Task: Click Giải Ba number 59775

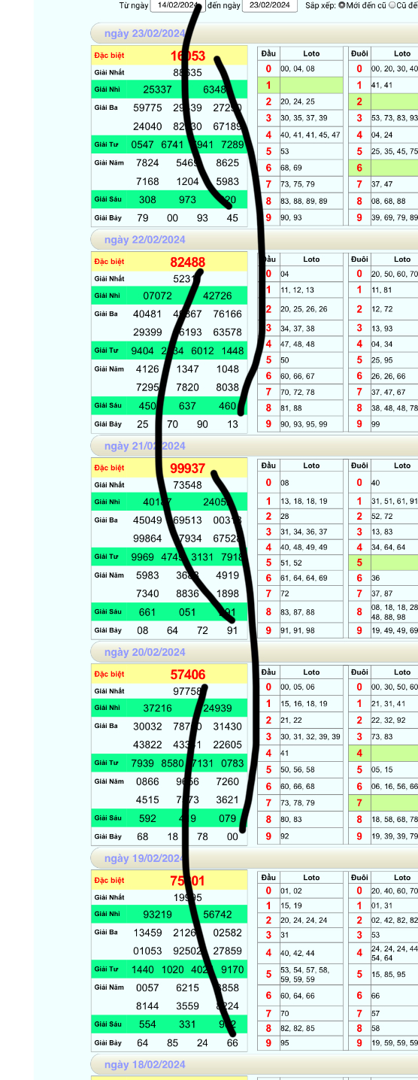Action: (x=147, y=108)
